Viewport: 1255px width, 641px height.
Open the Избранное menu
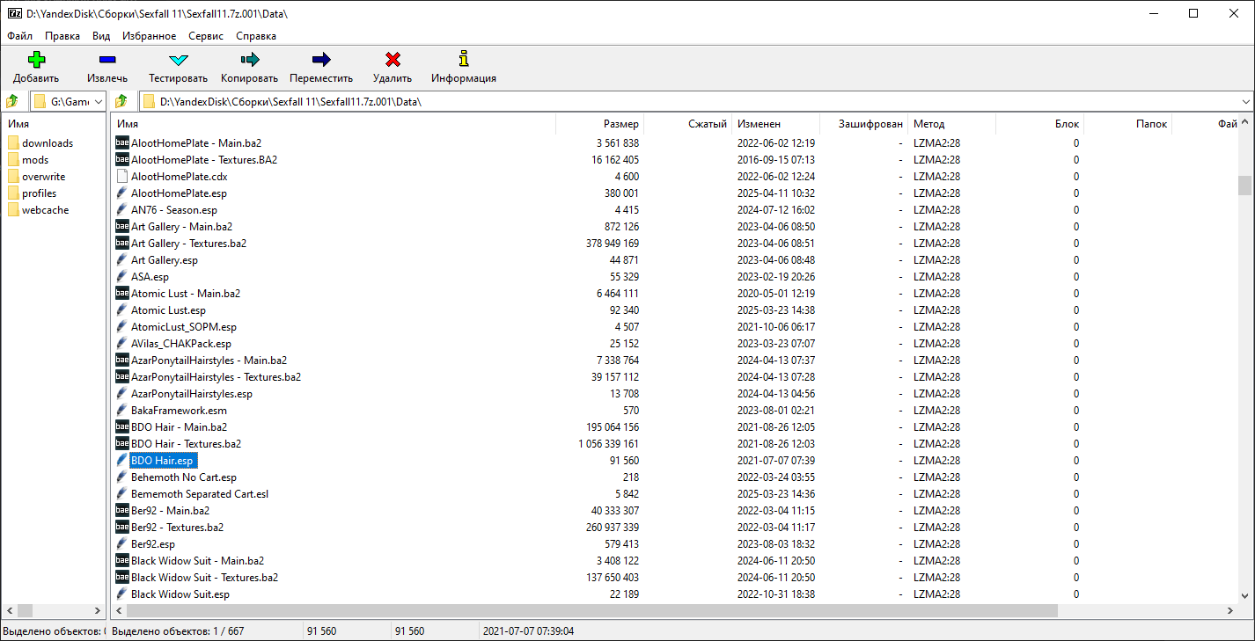150,36
